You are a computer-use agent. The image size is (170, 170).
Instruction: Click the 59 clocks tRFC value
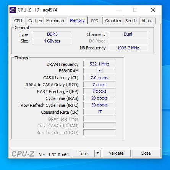[100, 105]
